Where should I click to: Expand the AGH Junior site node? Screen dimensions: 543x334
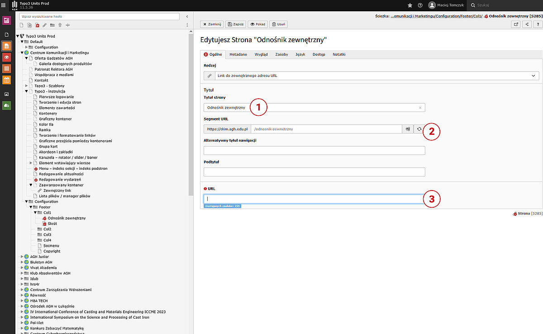point(22,257)
